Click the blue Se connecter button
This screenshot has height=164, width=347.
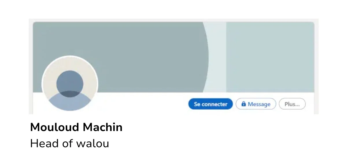pos(211,104)
